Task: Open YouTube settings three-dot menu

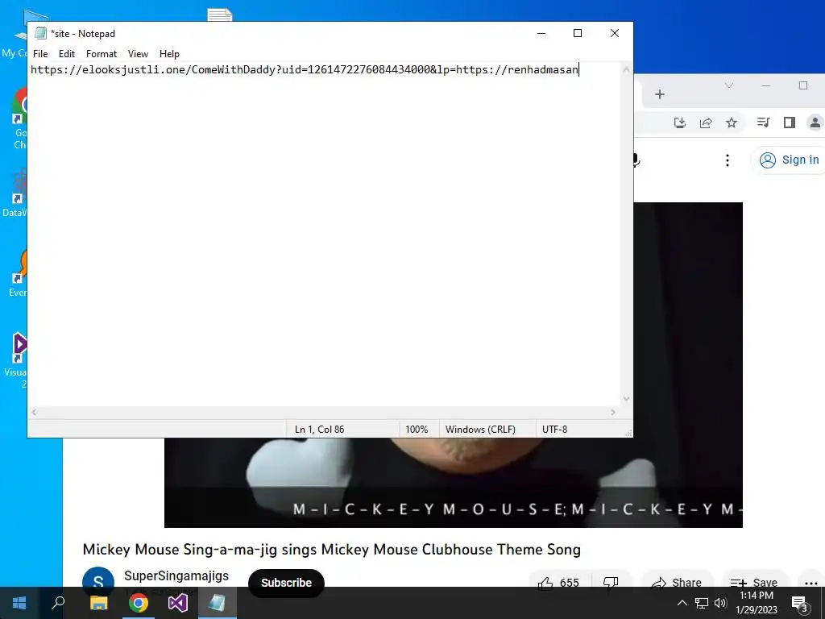Action: pos(728,160)
